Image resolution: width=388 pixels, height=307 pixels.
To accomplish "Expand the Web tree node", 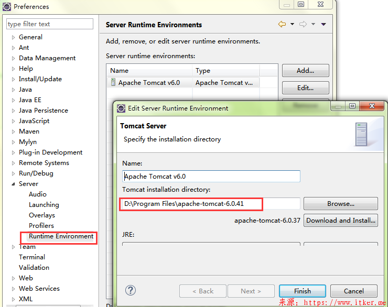I will pos(13,278).
